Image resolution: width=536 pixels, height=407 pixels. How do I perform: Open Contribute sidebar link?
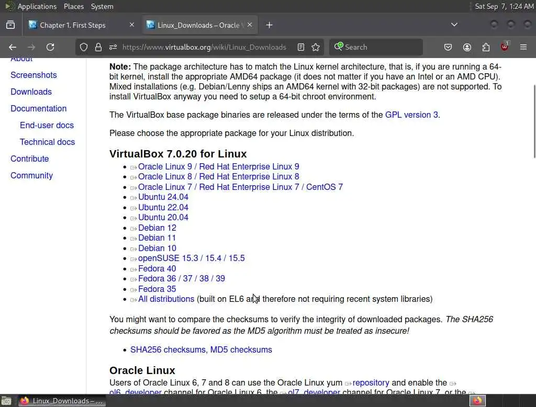tap(30, 159)
